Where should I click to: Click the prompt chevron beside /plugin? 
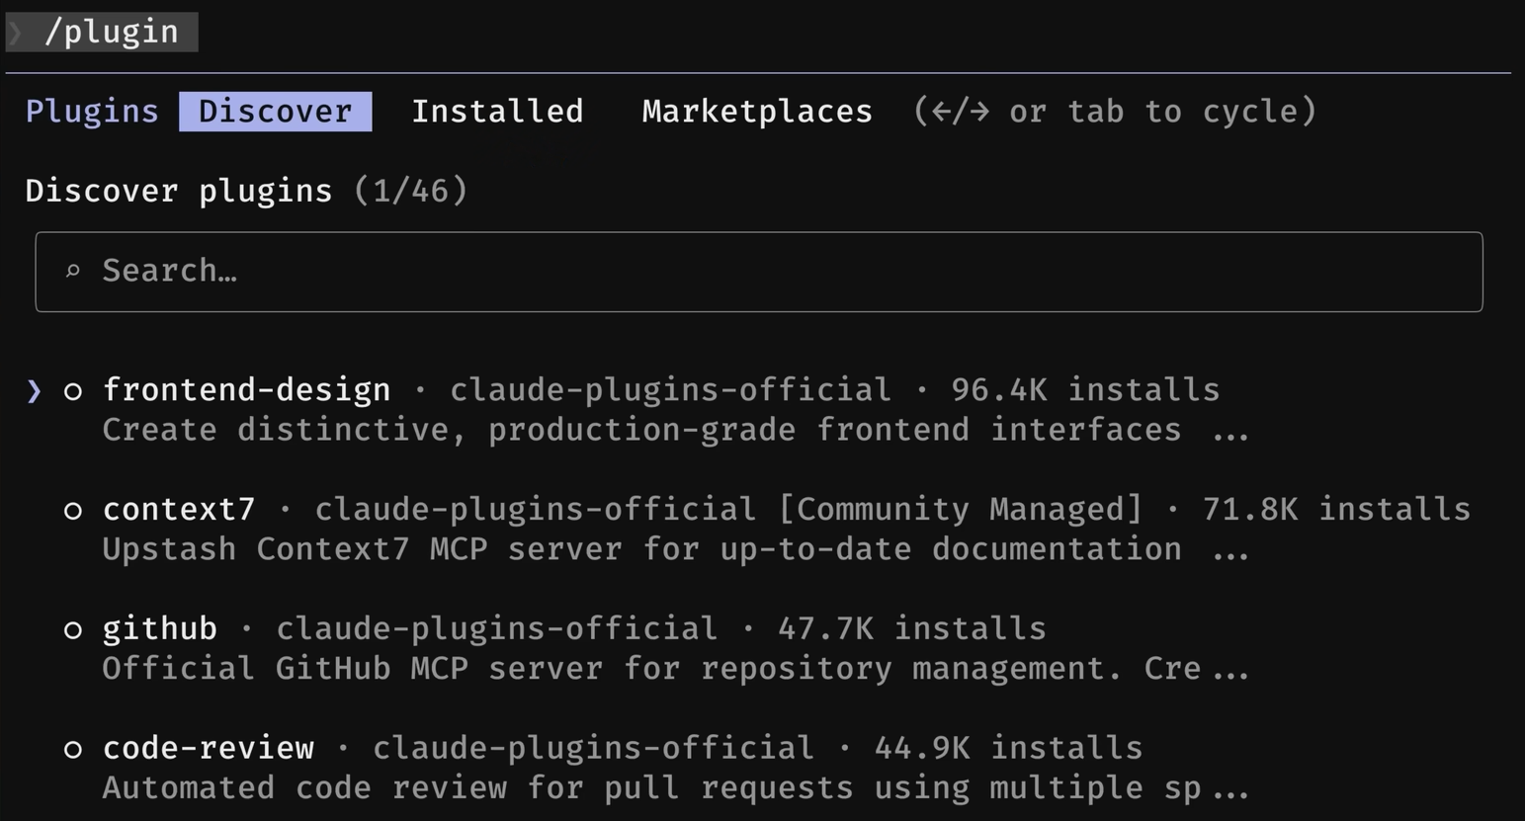(17, 32)
